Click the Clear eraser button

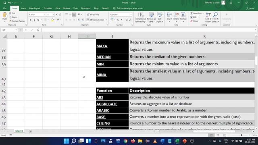(x=194, y=21)
